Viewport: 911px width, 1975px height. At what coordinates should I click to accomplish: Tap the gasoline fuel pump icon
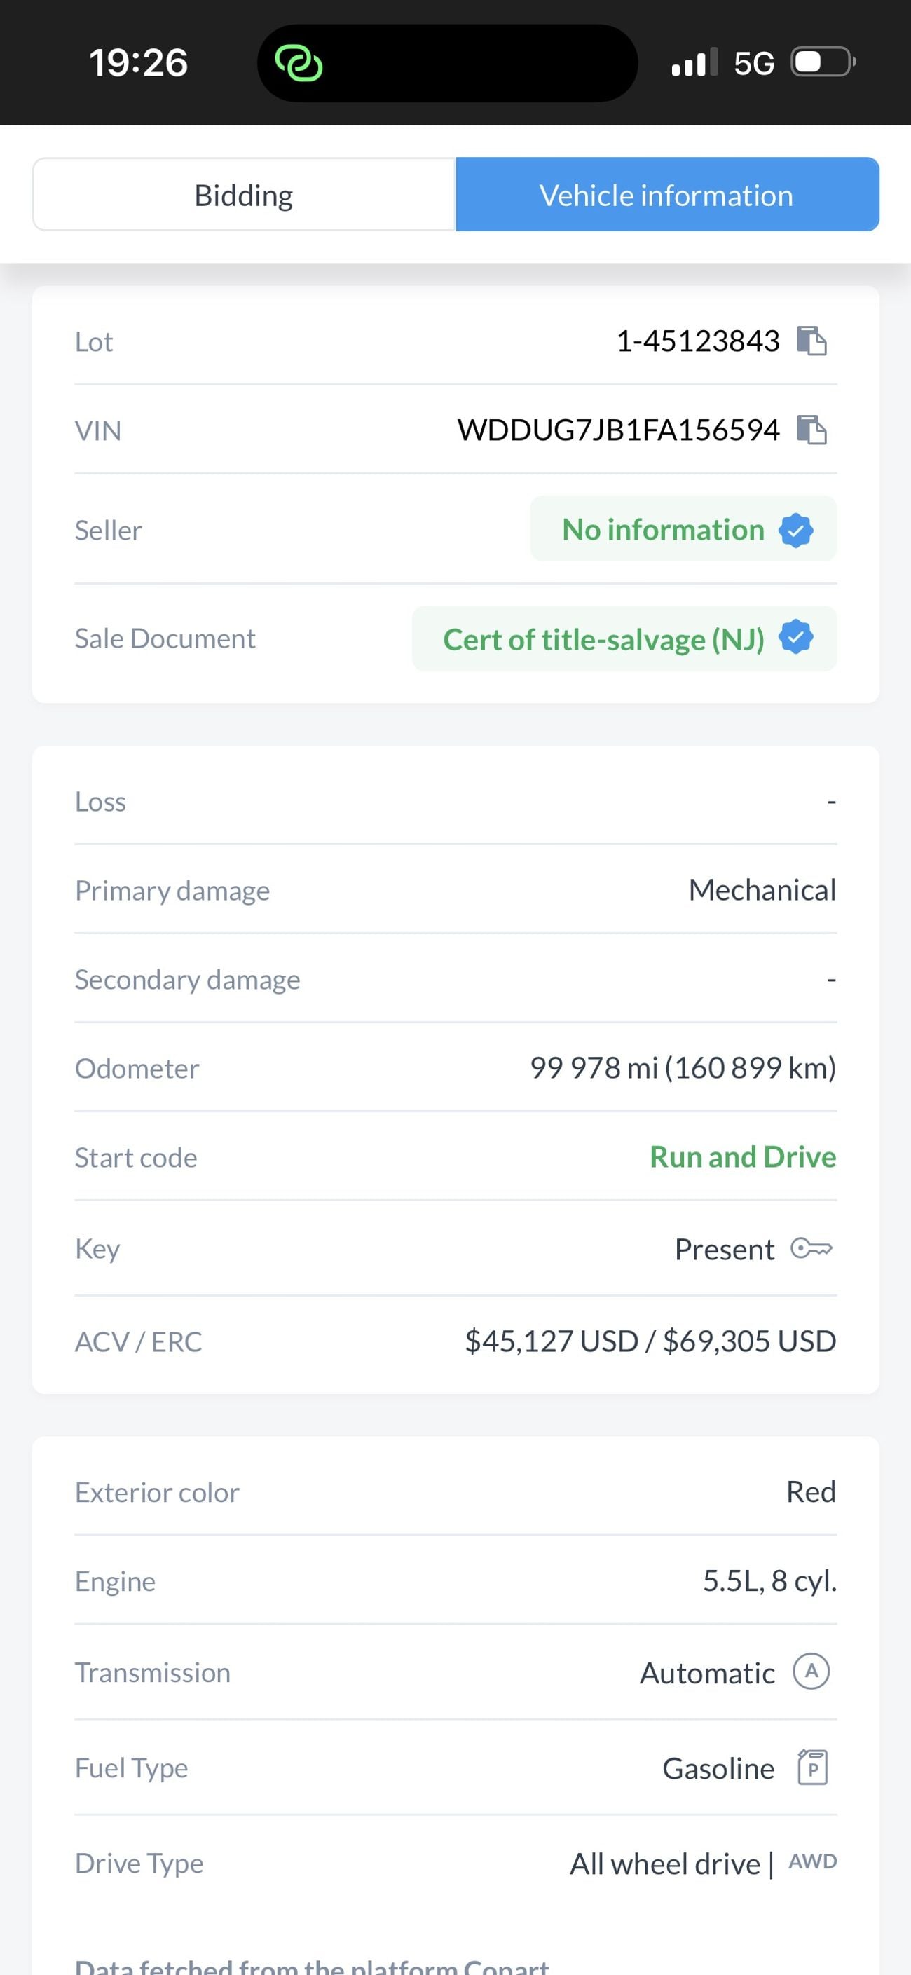813,1766
